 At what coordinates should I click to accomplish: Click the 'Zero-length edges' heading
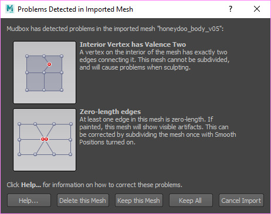(110, 112)
